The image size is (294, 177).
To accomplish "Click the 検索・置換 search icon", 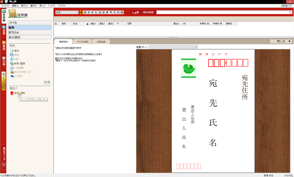I will pyautogui.click(x=11, y=63).
